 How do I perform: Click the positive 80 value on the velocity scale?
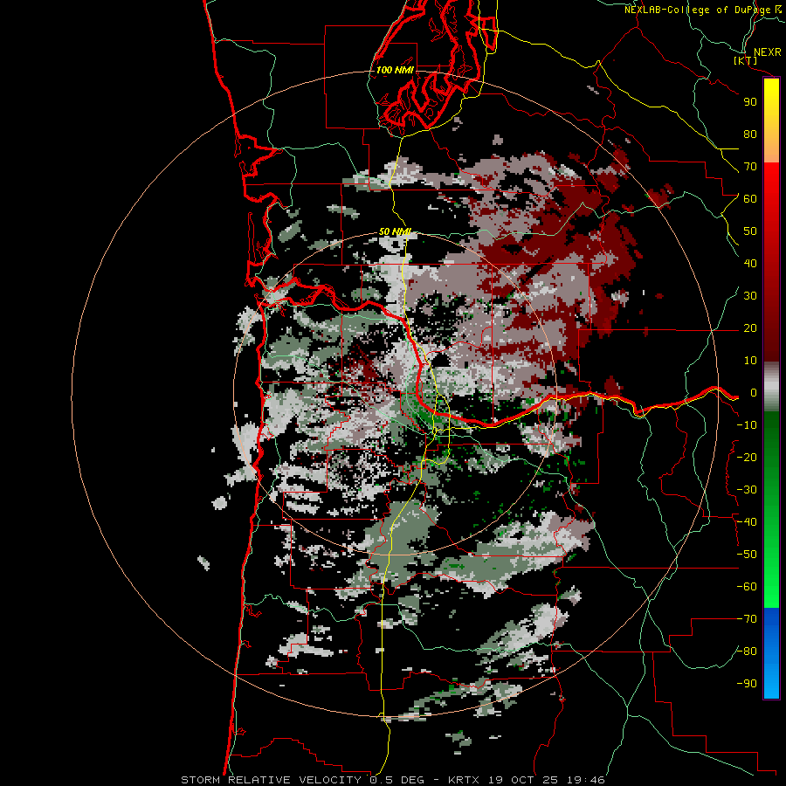750,134
